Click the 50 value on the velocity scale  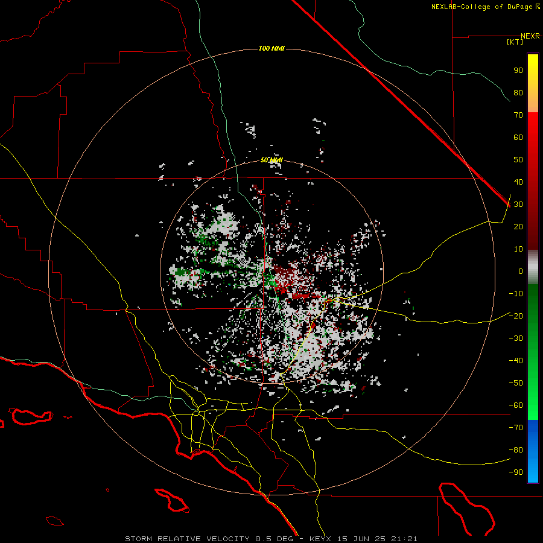pyautogui.click(x=518, y=160)
